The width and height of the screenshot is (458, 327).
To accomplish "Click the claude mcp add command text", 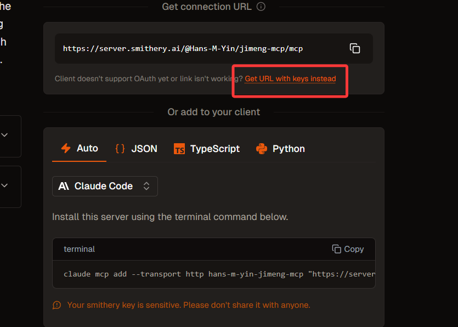I will 219,274.
